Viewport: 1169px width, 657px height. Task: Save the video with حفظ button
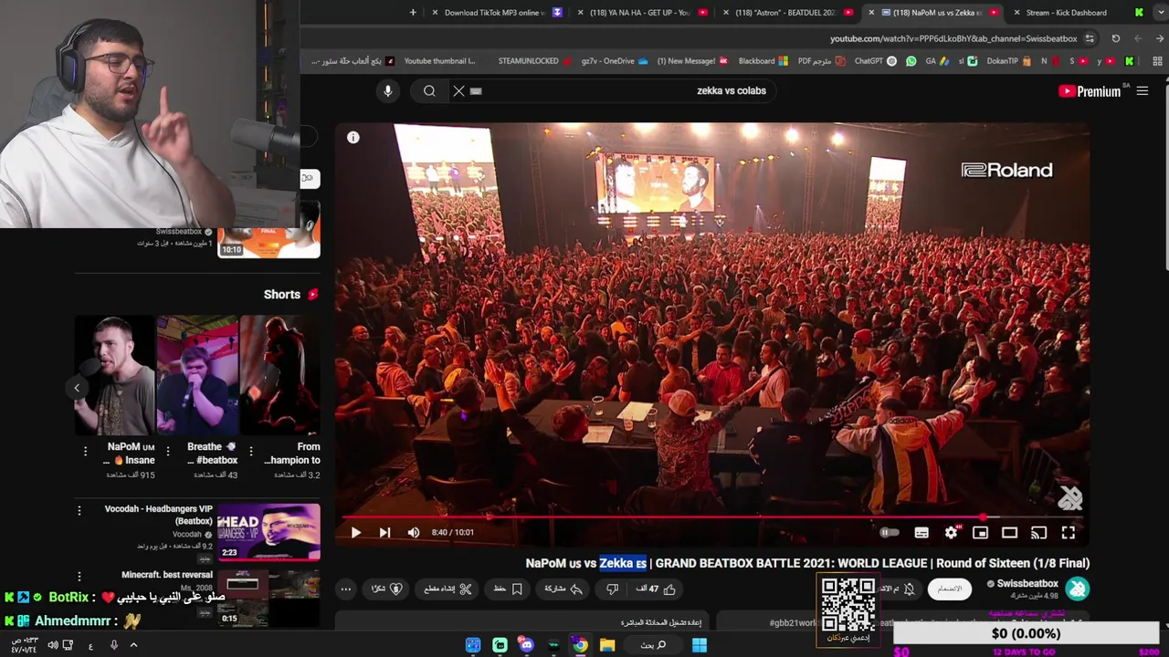click(x=508, y=589)
